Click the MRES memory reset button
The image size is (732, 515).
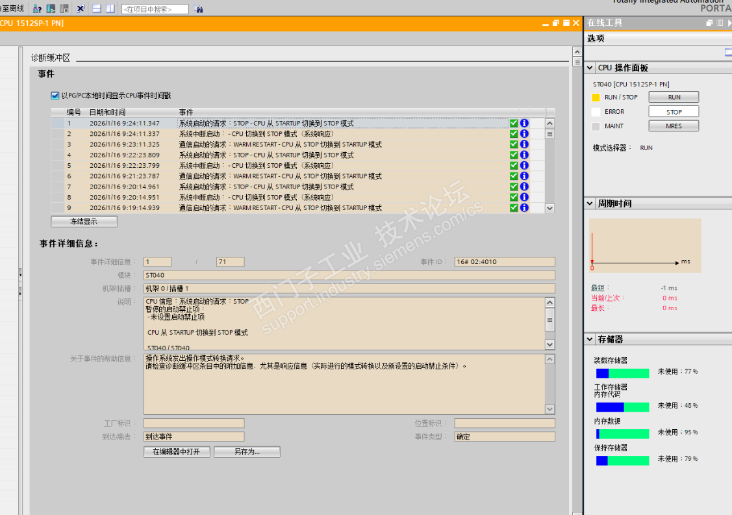pos(674,126)
